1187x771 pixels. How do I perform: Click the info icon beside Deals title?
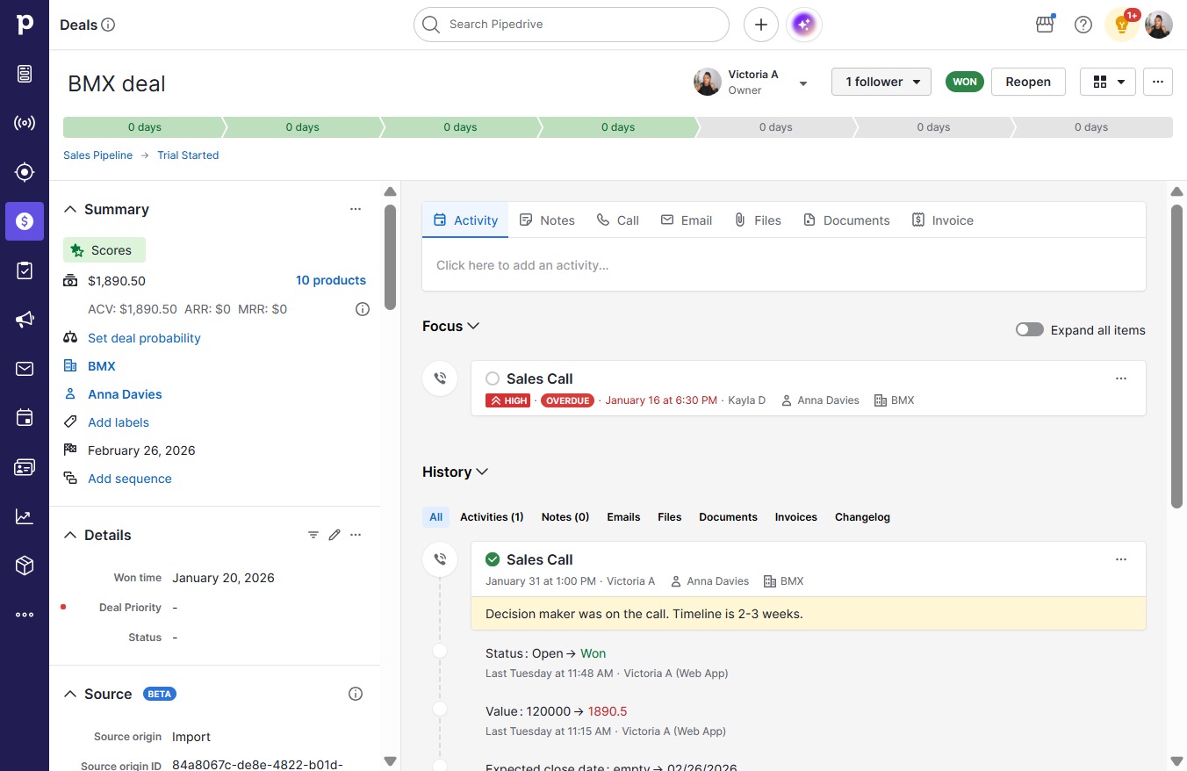point(109,25)
